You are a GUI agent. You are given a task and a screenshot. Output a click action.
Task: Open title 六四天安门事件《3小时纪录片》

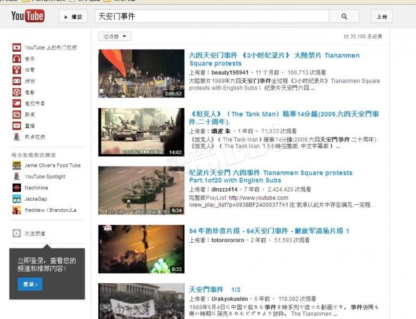(x=274, y=59)
